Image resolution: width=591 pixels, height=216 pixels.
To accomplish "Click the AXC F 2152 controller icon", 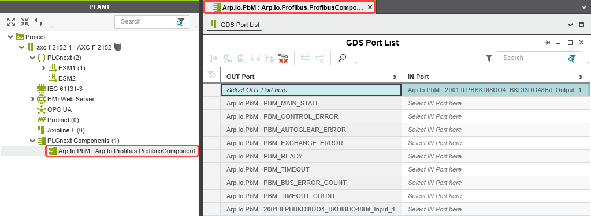I will point(30,47).
